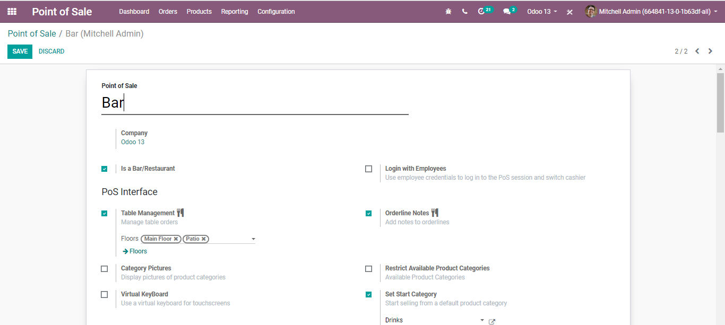Click the 'Bar (Mitchell Admin)' breadcrumb text

(105, 33)
